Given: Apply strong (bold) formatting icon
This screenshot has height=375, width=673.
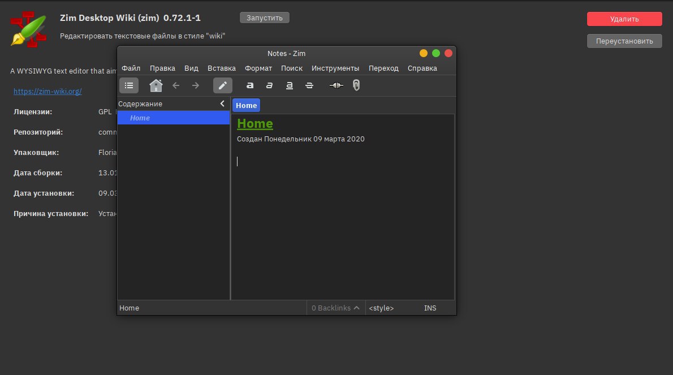Looking at the screenshot, I should pos(250,85).
